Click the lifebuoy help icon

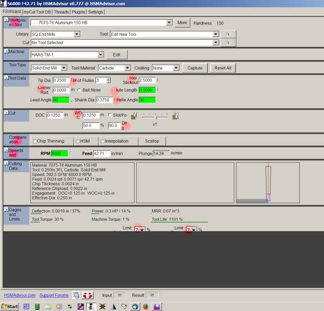click(88, 295)
